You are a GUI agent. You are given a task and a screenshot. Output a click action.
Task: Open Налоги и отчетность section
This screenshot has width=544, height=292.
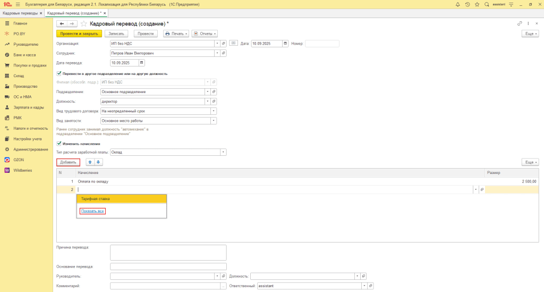tap(30, 129)
